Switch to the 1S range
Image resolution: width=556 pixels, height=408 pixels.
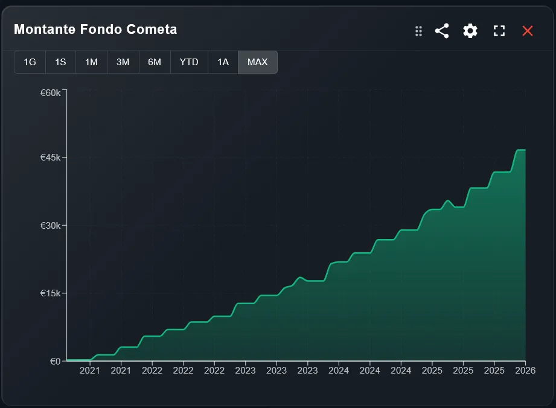[60, 62]
